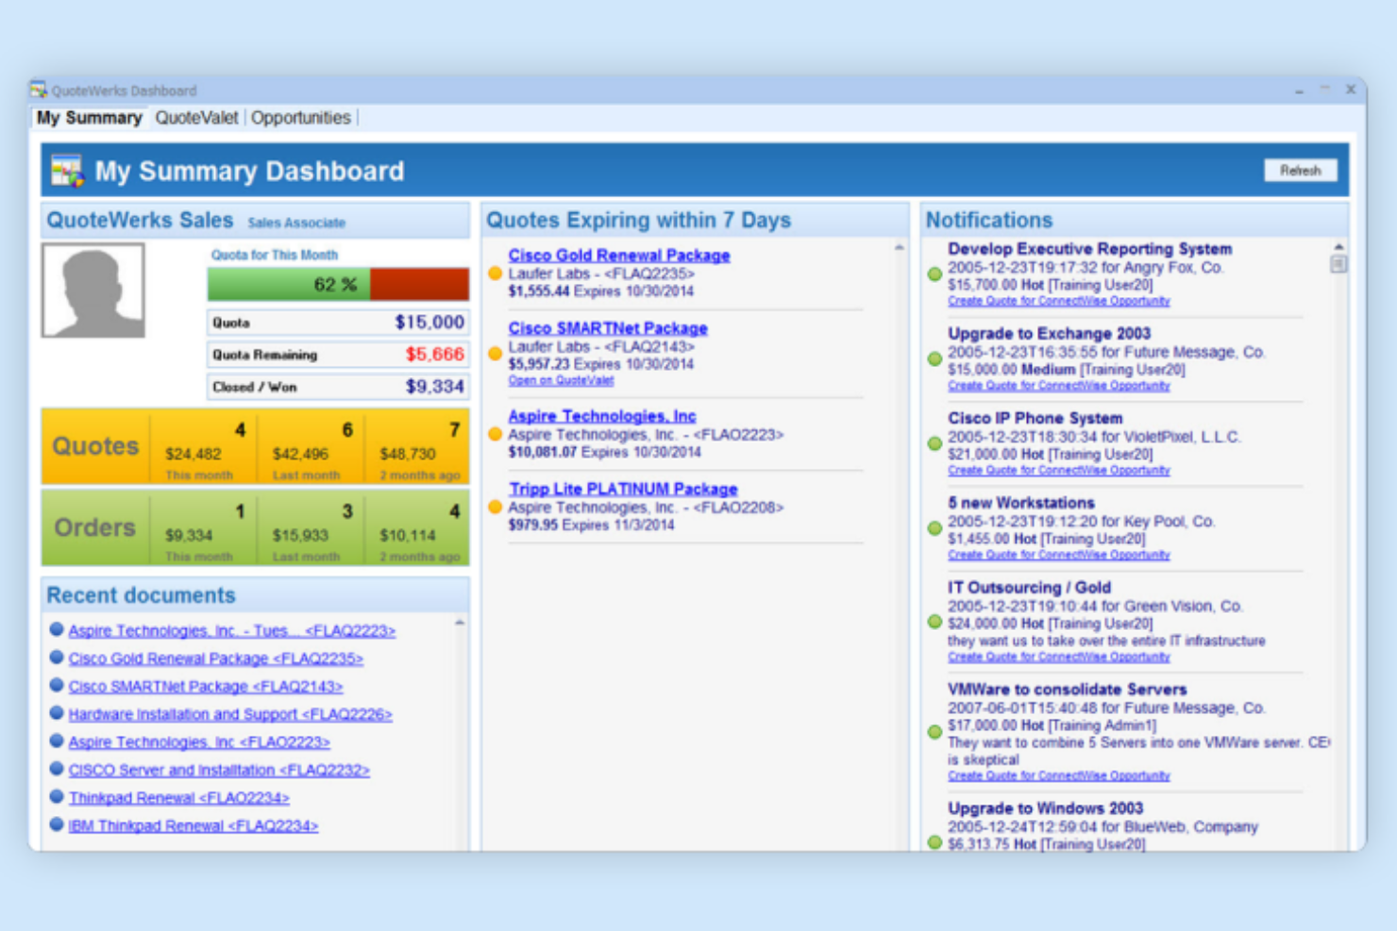Open recent document Cisco Gold Renewal Package FLAQ2235

pyautogui.click(x=216, y=658)
